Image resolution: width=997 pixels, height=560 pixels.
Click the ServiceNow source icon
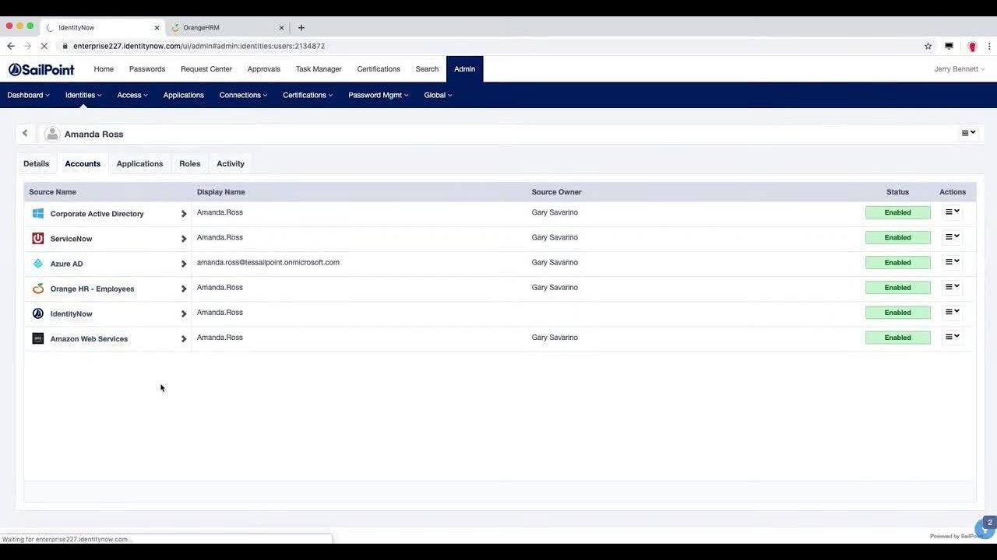point(37,239)
